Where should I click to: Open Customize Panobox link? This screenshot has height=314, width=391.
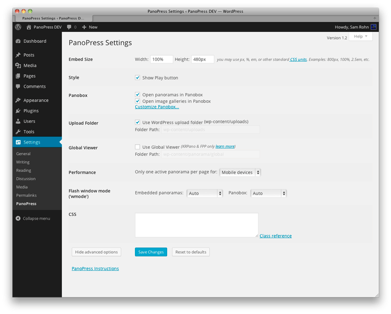pos(157,106)
